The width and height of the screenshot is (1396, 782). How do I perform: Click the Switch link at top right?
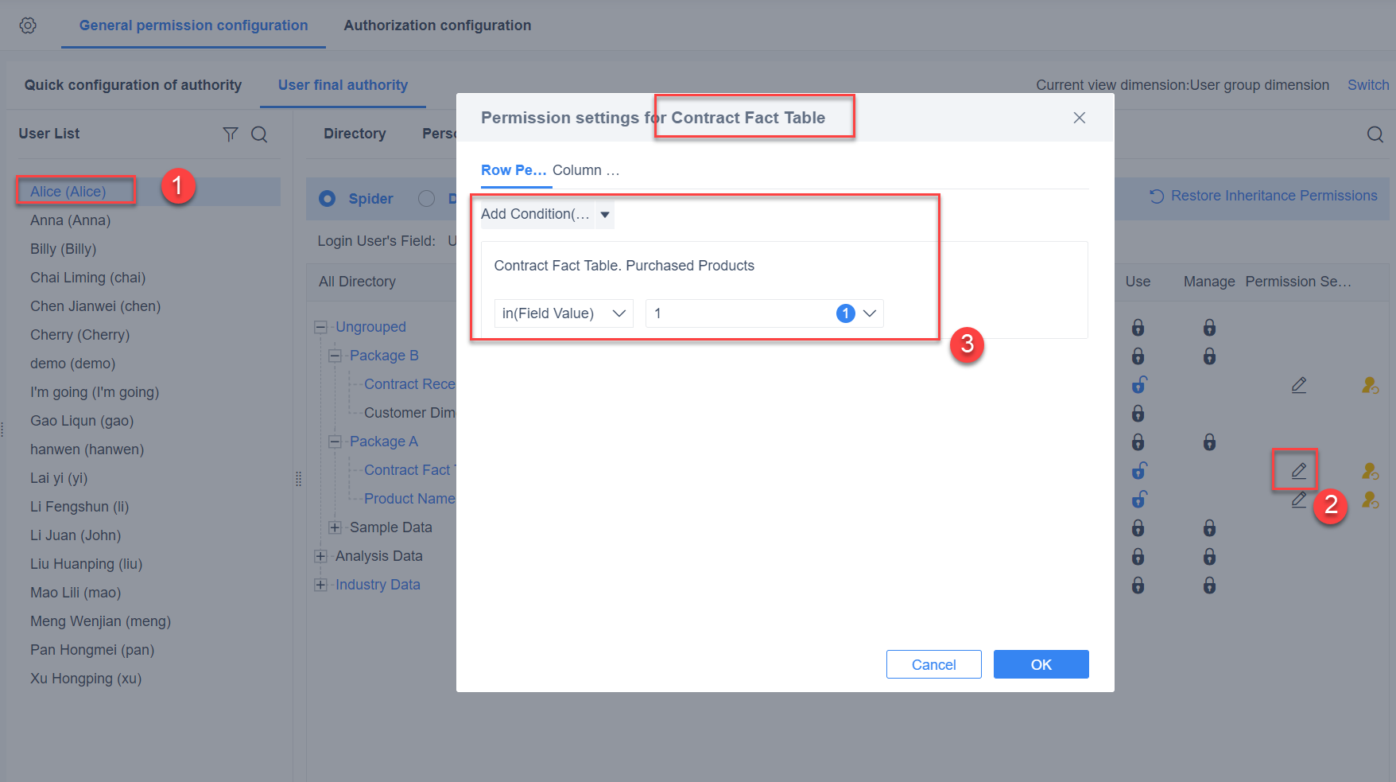1367,84
